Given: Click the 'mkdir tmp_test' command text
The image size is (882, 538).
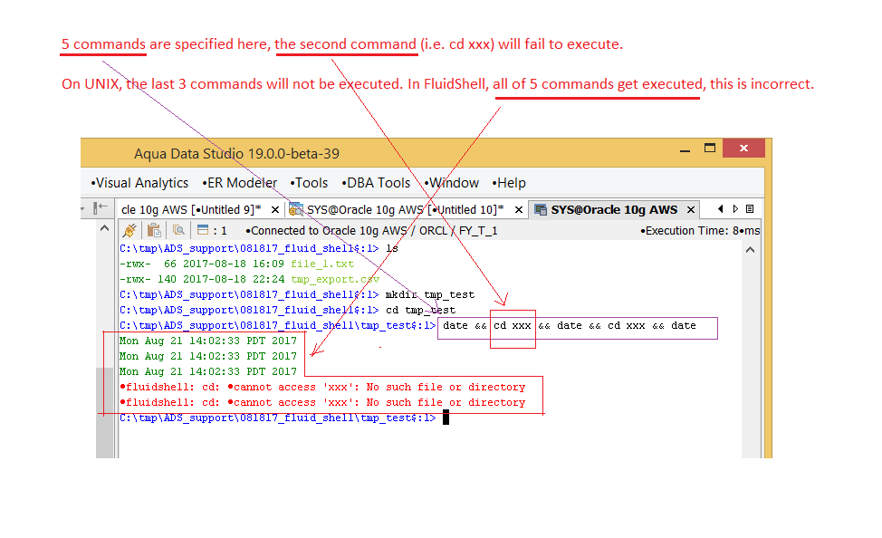Looking at the screenshot, I should click(x=430, y=295).
